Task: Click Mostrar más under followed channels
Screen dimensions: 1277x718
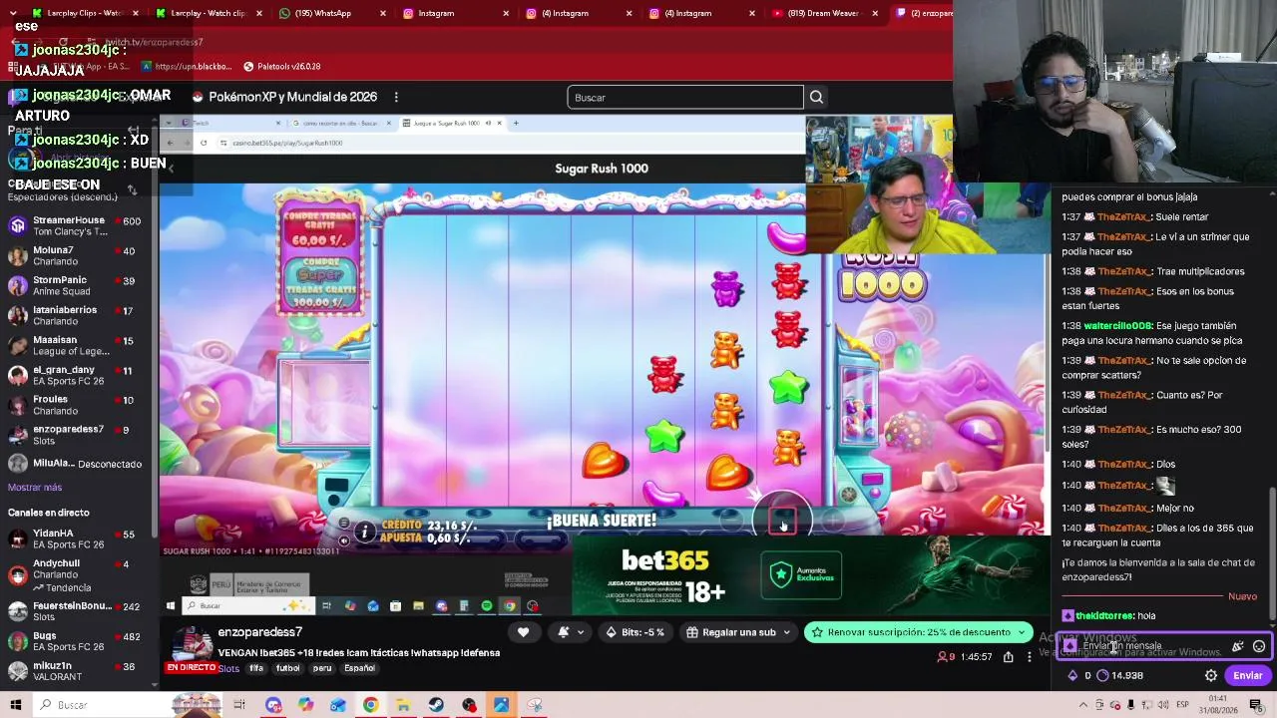Action: tap(35, 488)
